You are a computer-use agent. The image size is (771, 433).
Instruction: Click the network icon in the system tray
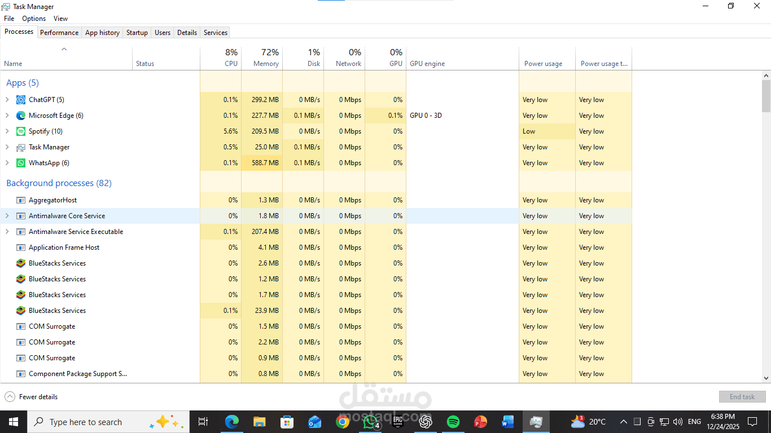click(x=664, y=422)
